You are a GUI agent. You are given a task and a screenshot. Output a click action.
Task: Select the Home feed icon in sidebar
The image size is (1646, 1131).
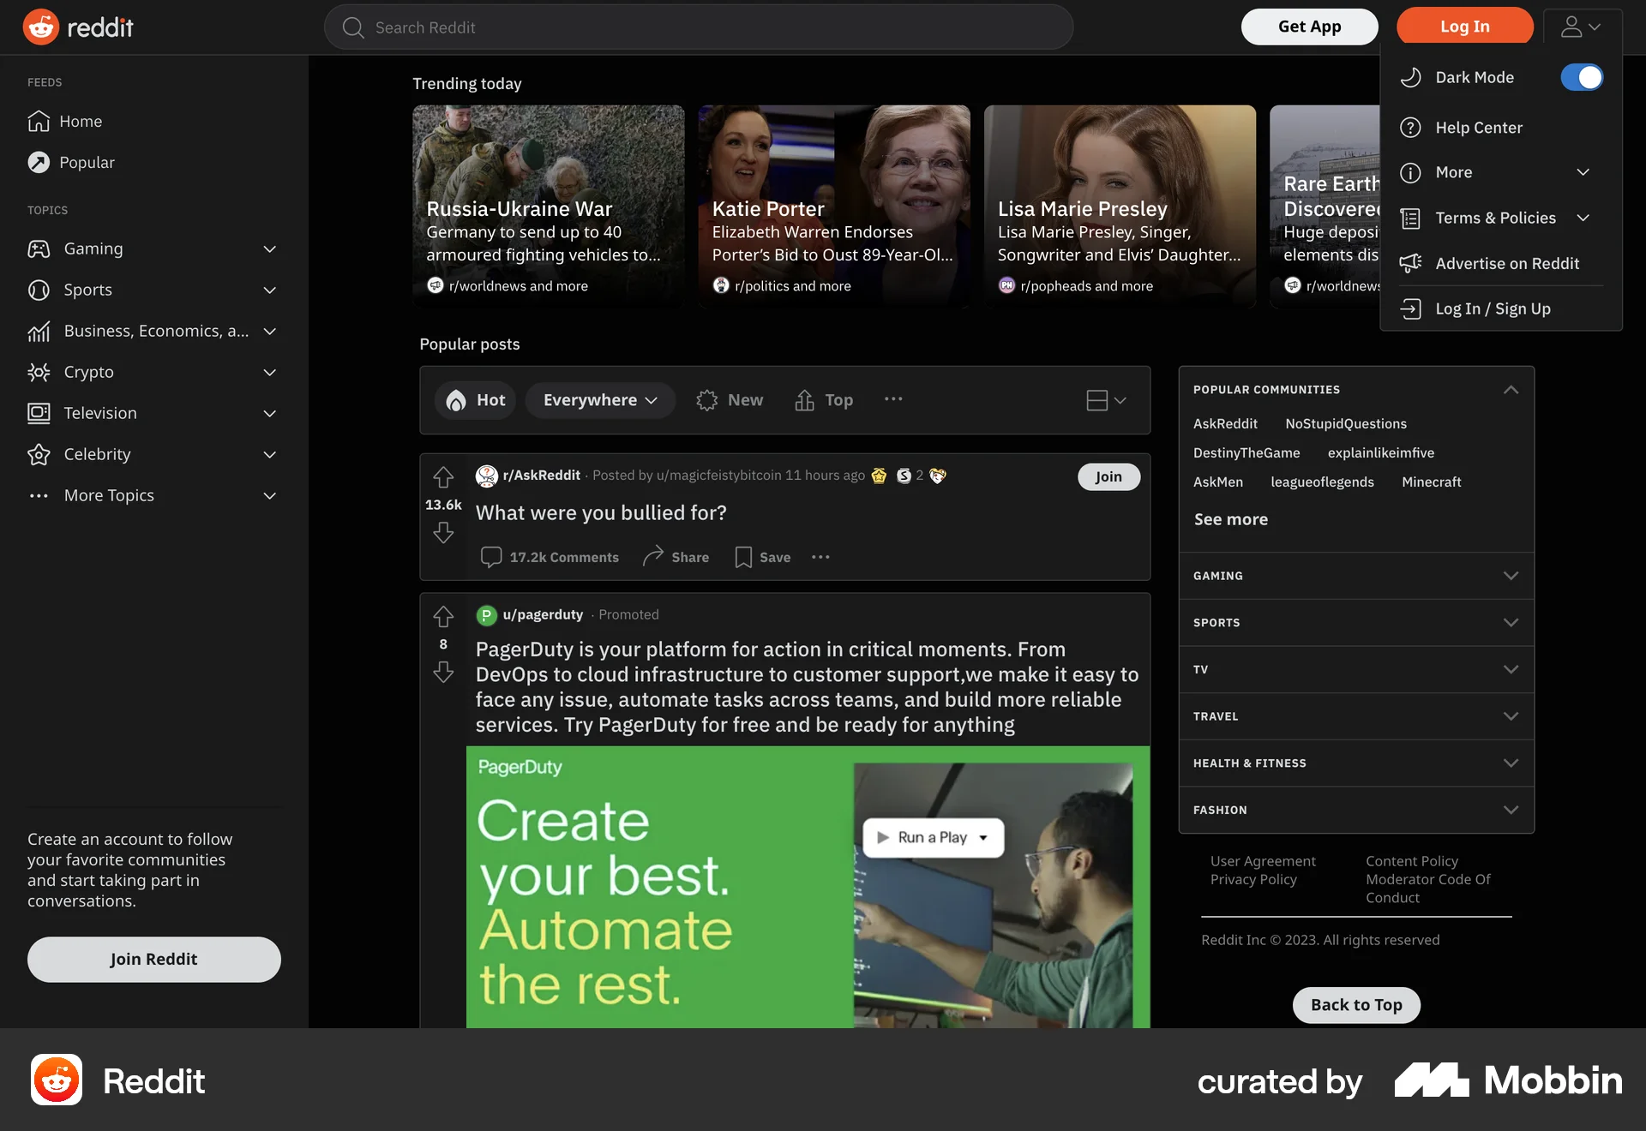39,121
